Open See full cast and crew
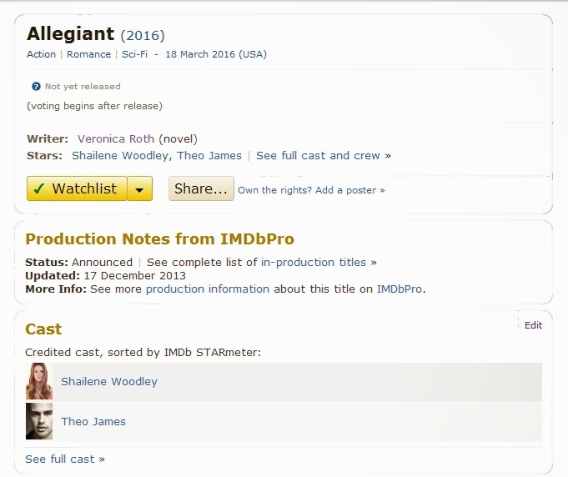 (x=318, y=155)
